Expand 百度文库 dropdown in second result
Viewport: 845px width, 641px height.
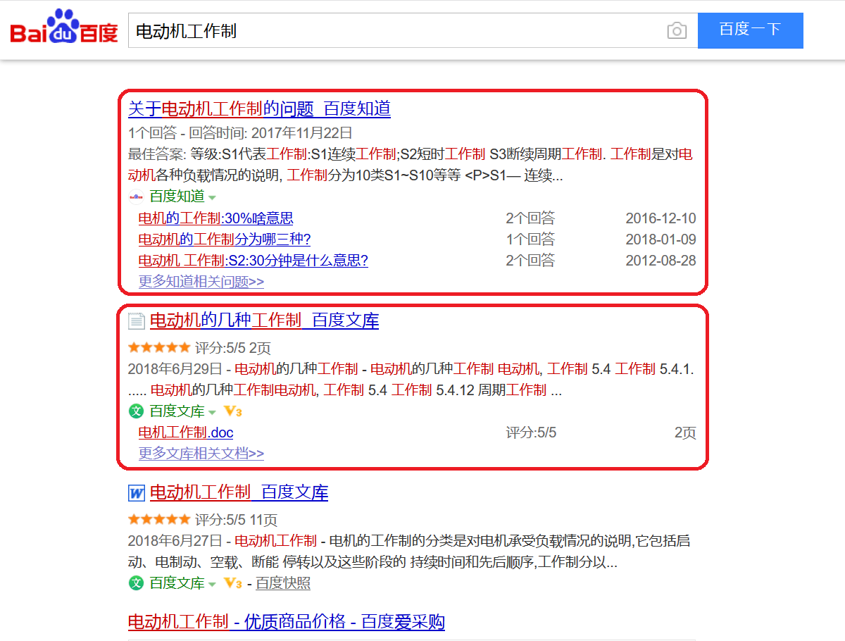[x=212, y=412]
